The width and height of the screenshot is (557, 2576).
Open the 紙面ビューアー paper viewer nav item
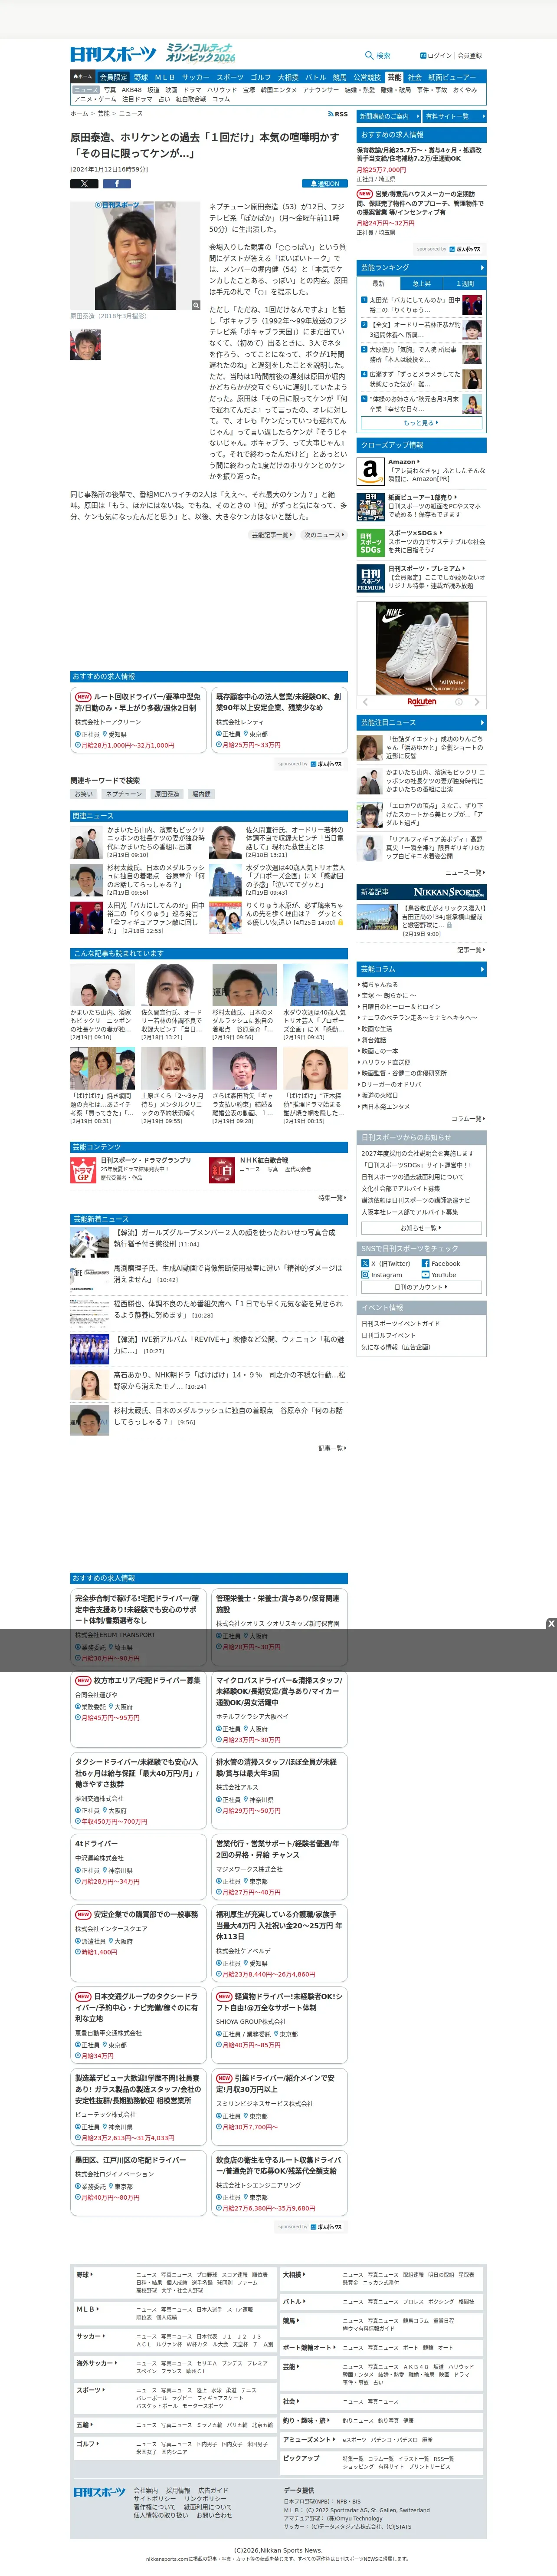pyautogui.click(x=452, y=77)
